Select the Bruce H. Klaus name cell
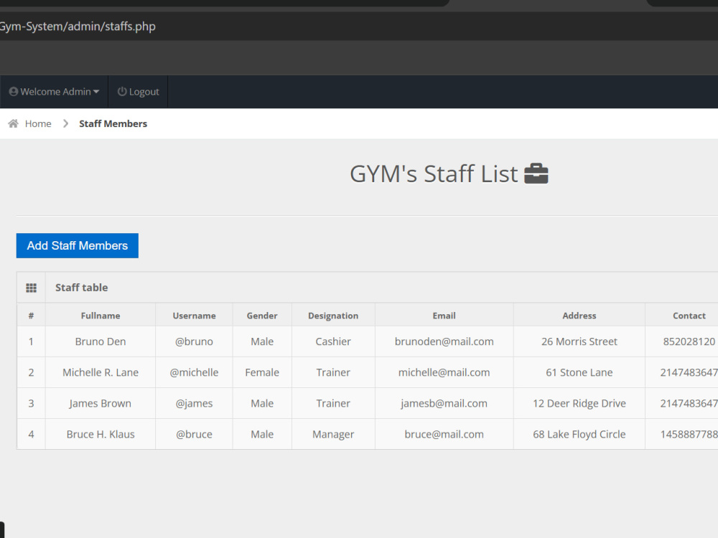 tap(101, 434)
